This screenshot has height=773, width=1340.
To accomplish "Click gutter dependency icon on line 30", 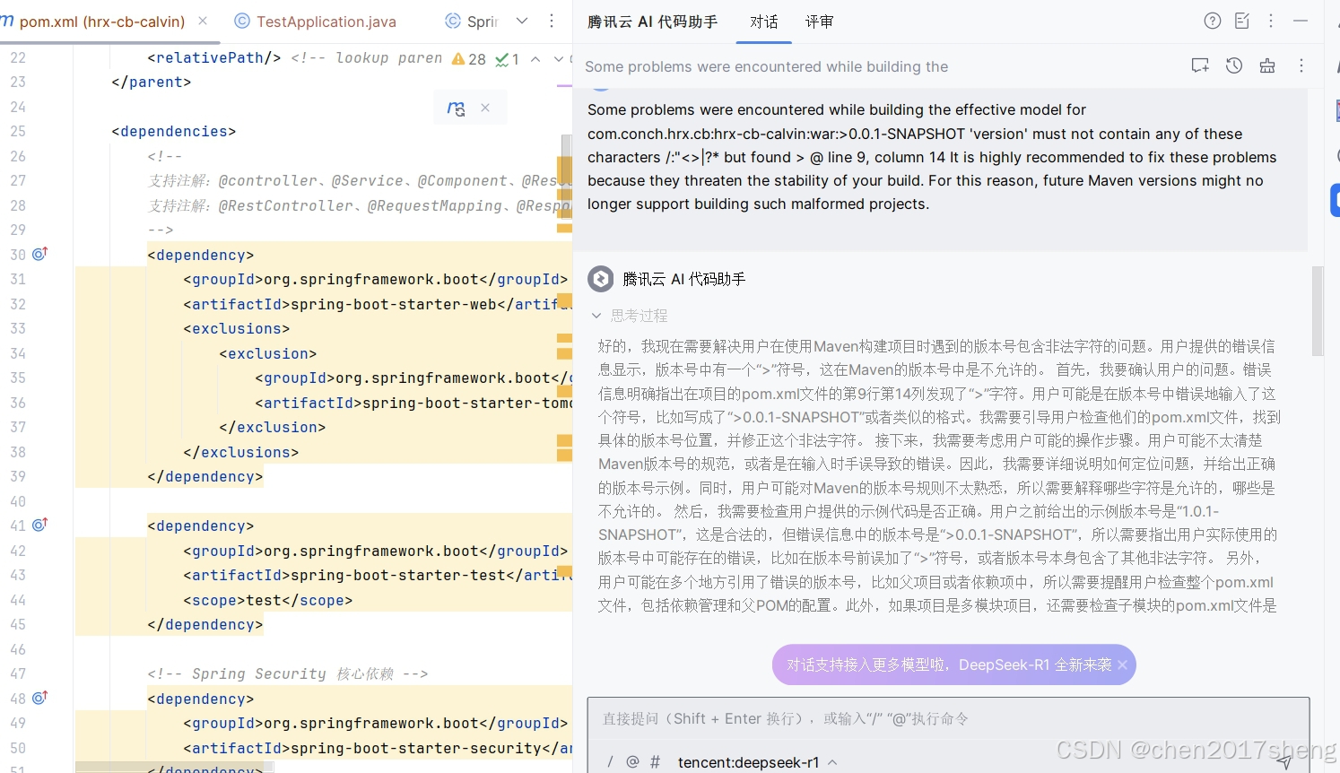I will (x=39, y=254).
